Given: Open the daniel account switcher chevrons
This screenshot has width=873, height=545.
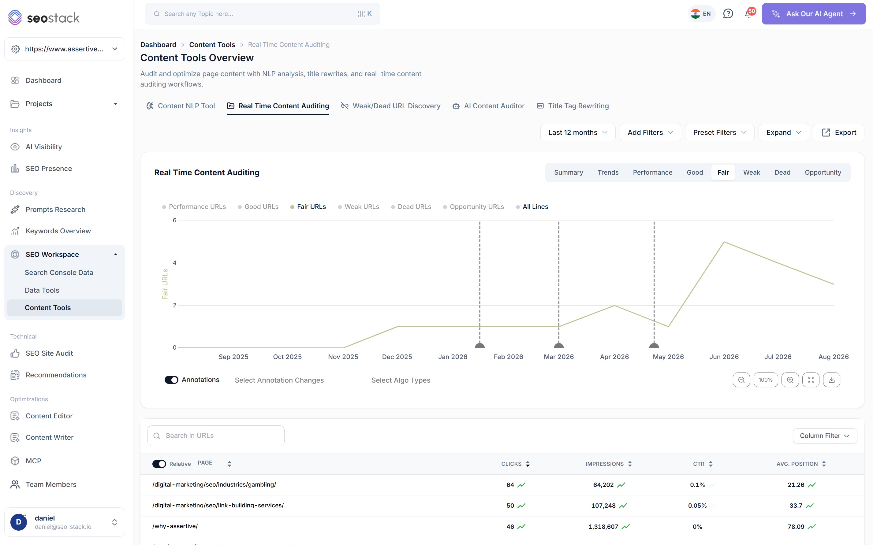Looking at the screenshot, I should (114, 522).
